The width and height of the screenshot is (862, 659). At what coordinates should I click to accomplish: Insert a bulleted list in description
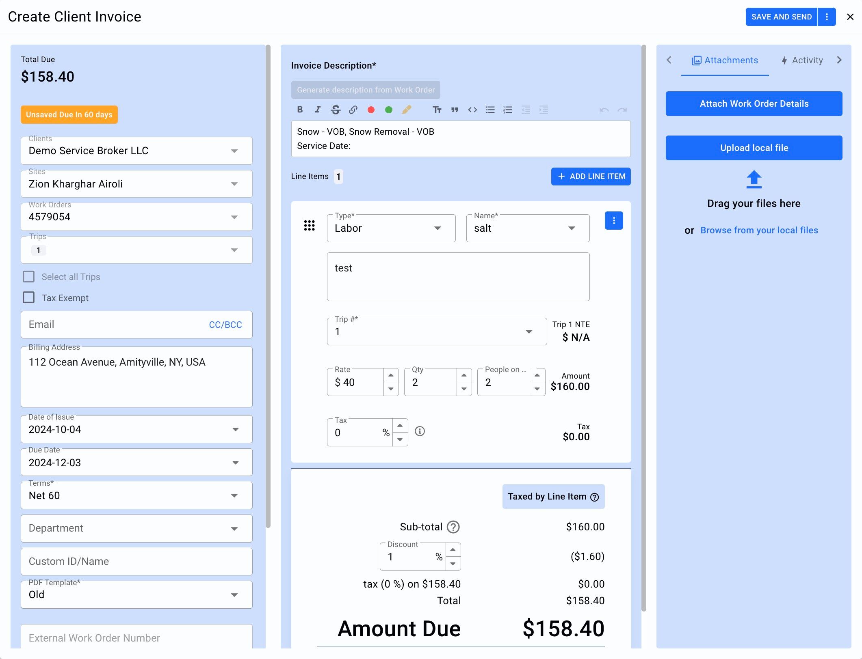coord(490,110)
